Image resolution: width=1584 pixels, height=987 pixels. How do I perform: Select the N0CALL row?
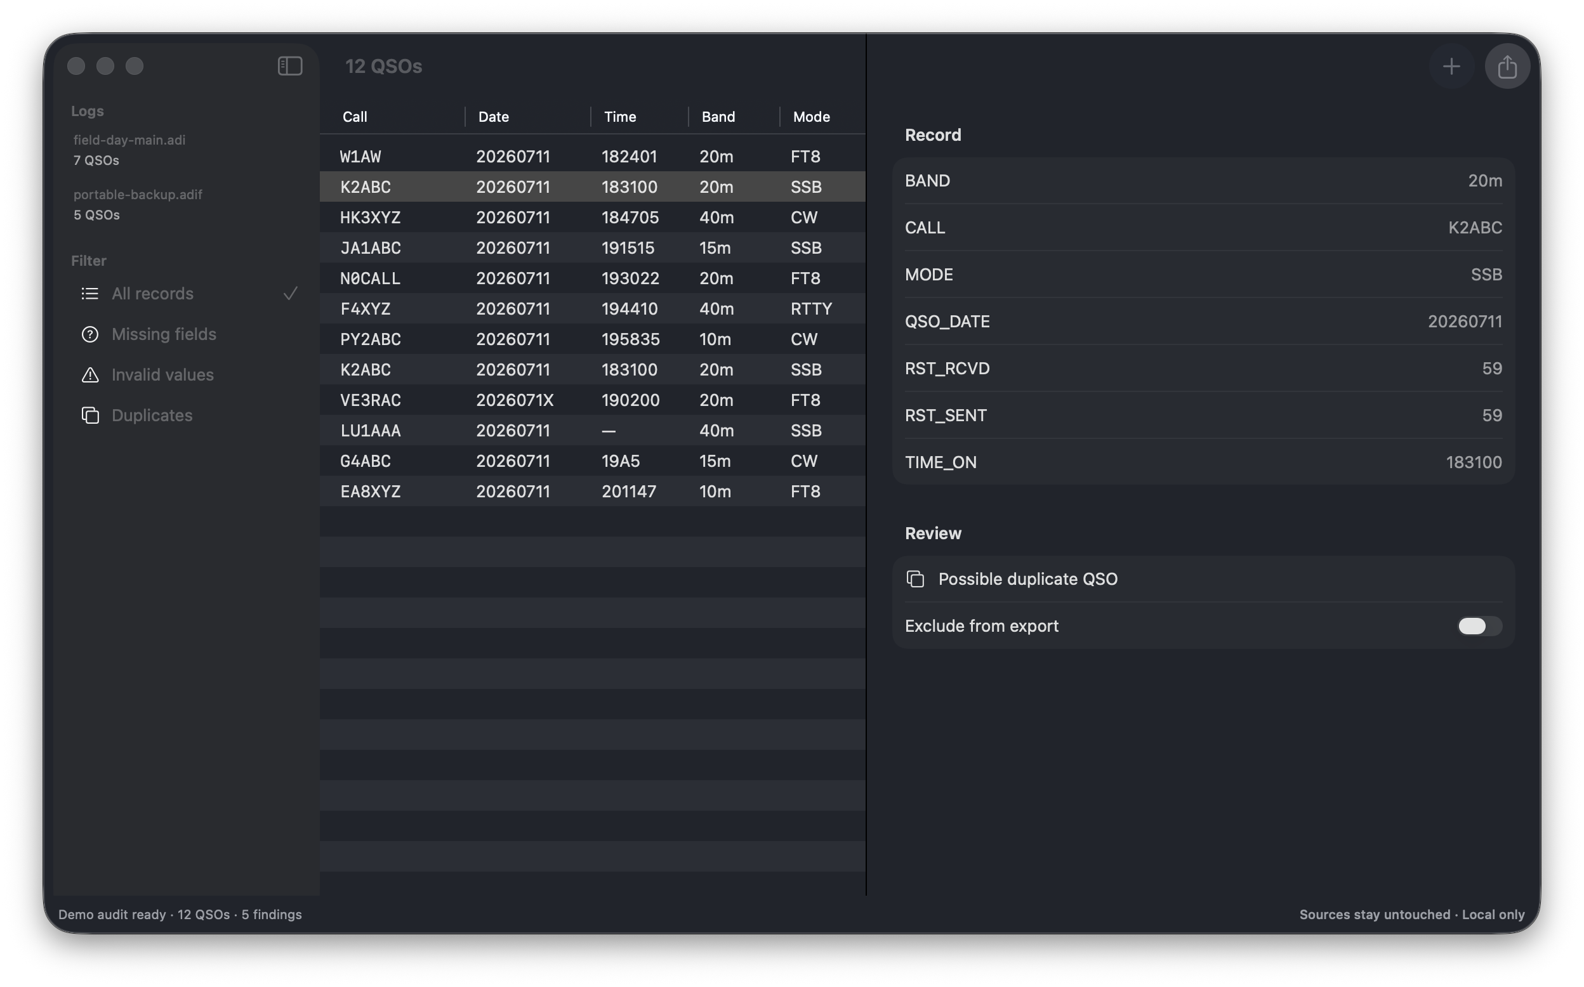click(592, 278)
